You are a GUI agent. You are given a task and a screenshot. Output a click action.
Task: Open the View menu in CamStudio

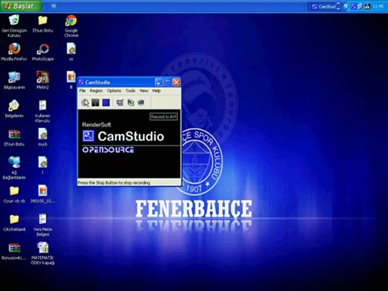[144, 91]
